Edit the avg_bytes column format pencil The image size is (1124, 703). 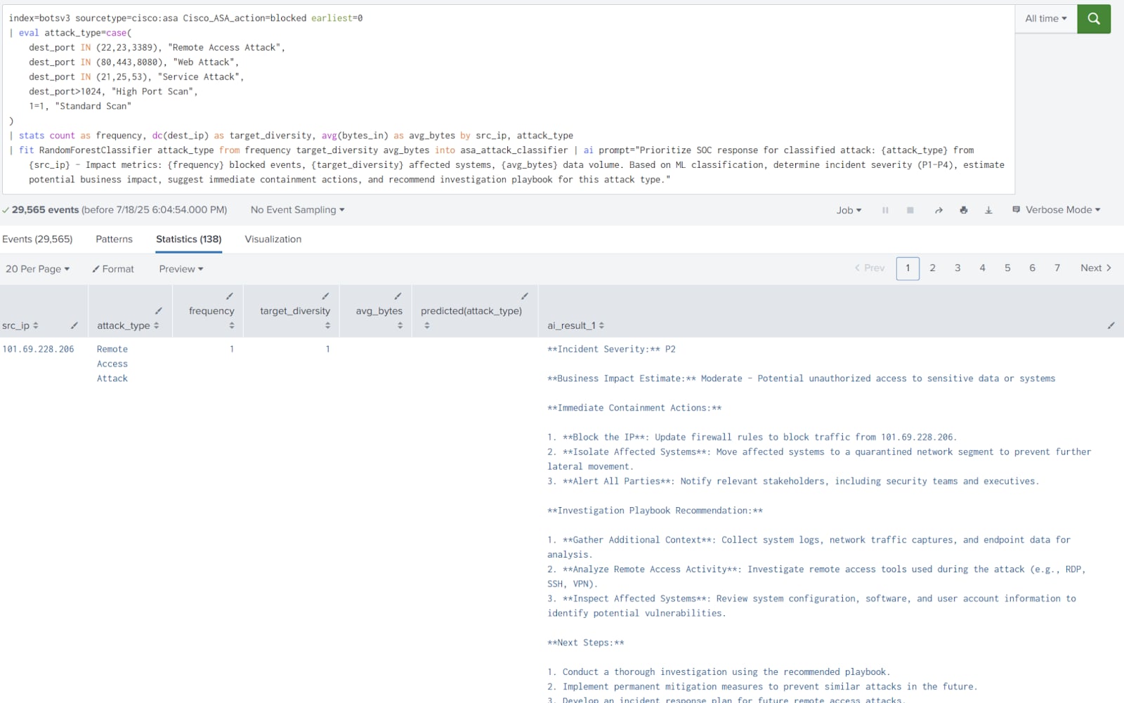(x=398, y=296)
